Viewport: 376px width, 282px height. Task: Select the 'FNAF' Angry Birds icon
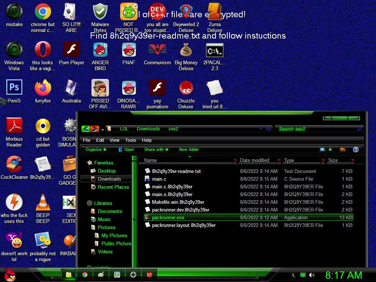coord(129,53)
